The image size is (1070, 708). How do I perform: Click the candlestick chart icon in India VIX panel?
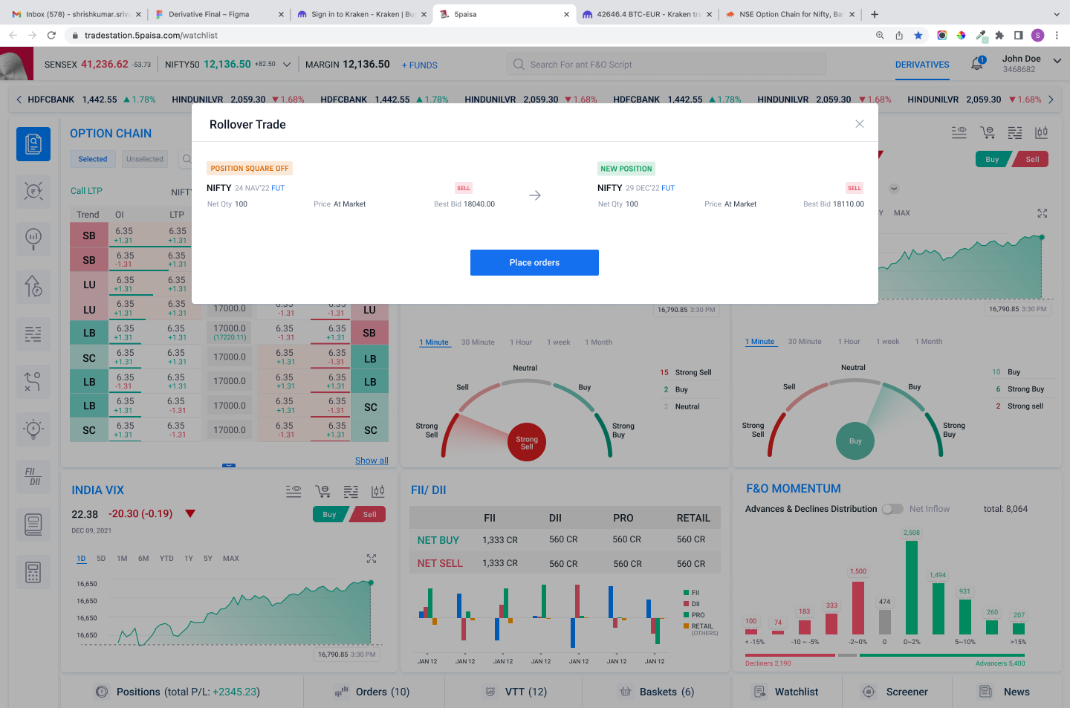(378, 491)
